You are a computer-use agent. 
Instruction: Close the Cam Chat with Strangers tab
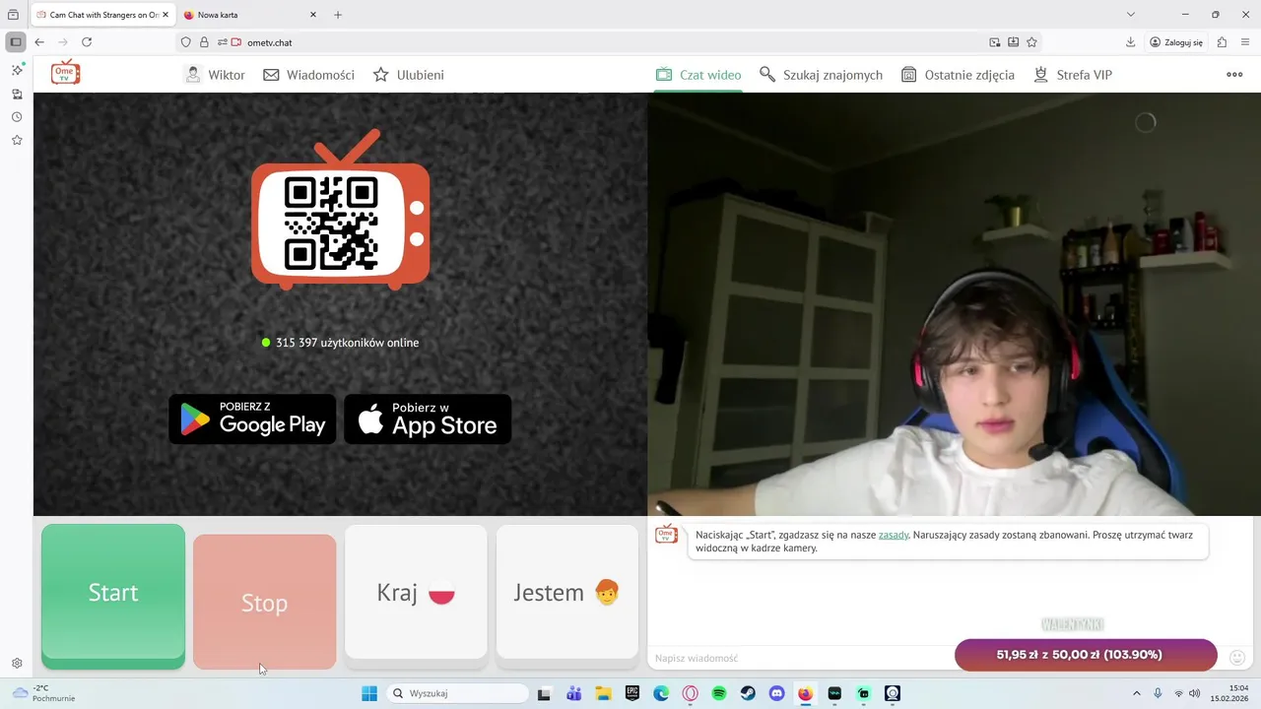(x=165, y=15)
